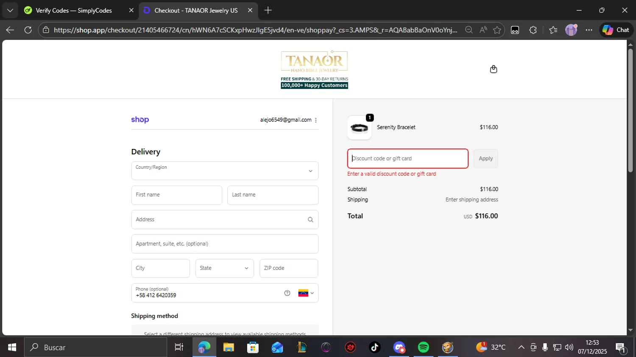Viewport: 636px width, 357px height.
Task: Click the address search magnifier icon
Action: [310, 220]
